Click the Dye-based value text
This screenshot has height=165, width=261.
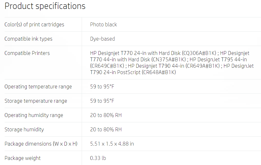(x=102, y=39)
